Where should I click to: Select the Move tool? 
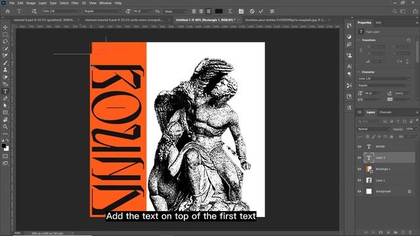click(x=5, y=28)
